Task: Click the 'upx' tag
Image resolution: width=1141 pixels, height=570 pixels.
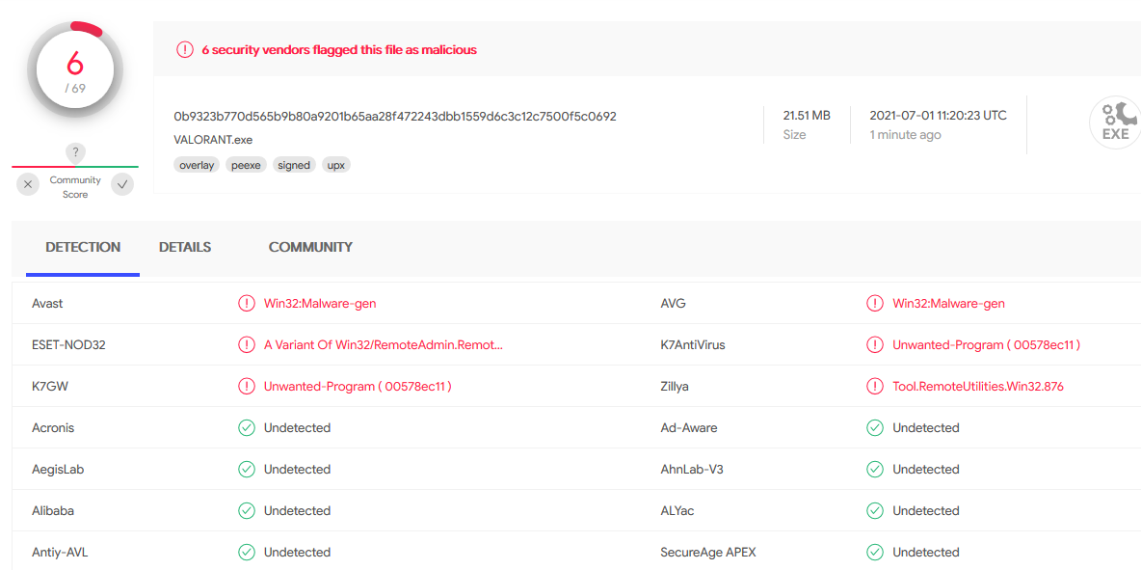Action: [x=335, y=165]
